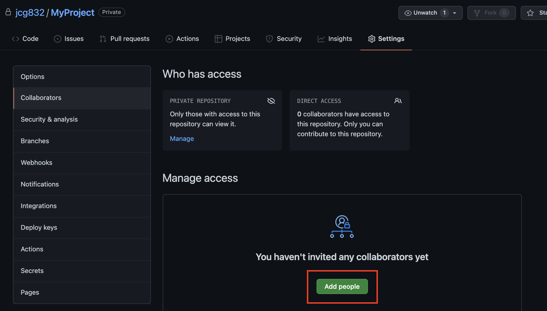Viewport: 547px width, 311px height.
Task: Click the 'DIRECT ACCESS' card label
Action: [319, 101]
